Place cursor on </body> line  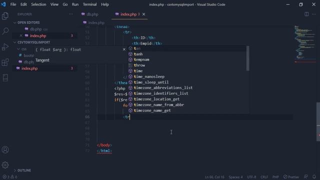pyautogui.click(x=104, y=145)
